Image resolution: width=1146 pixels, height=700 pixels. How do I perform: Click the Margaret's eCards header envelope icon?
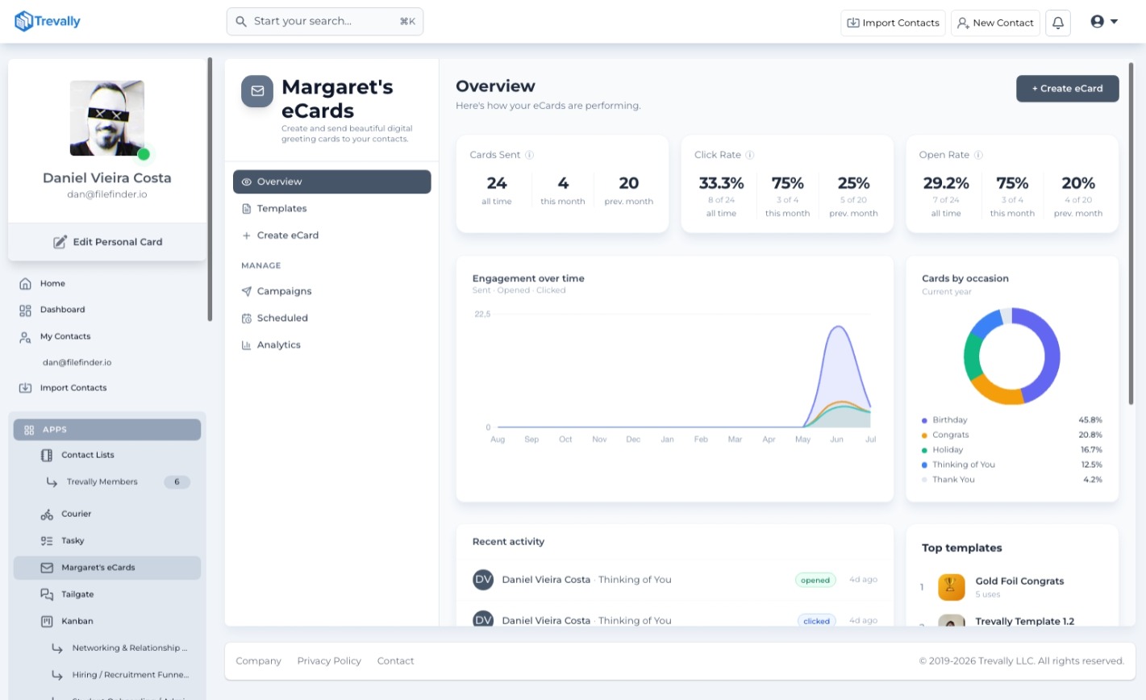[x=257, y=91]
